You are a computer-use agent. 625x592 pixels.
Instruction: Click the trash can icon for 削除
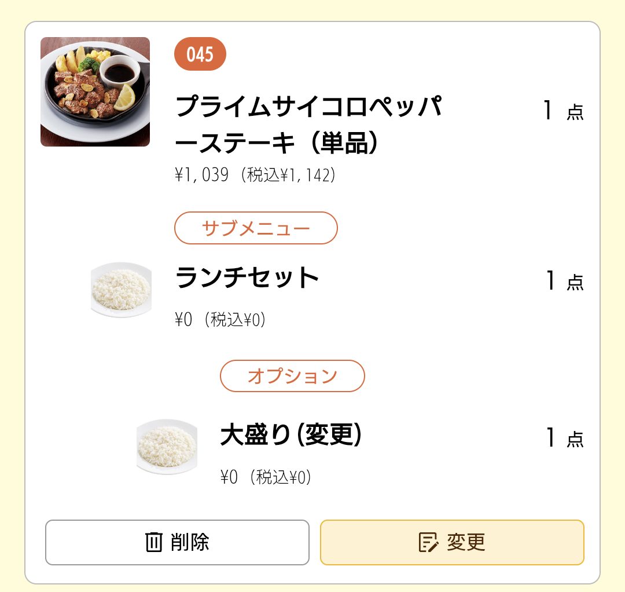pyautogui.click(x=154, y=542)
